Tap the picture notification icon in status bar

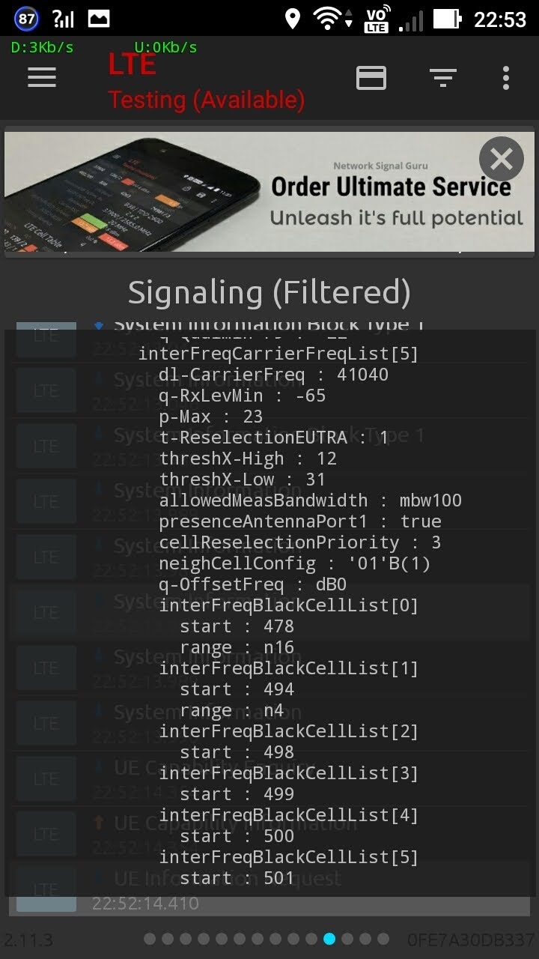(99, 19)
